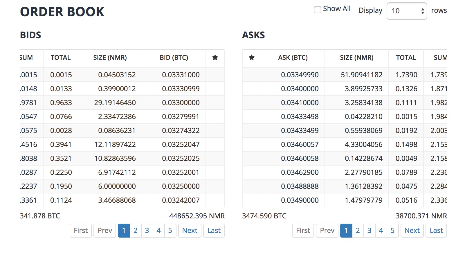Click Last in Bids pagination
465x255 pixels.
[x=214, y=231]
